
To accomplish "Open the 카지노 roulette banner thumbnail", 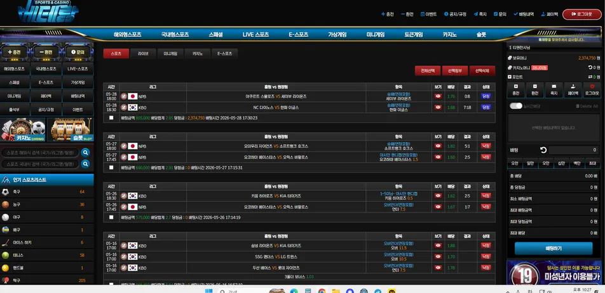I will 23,129.
